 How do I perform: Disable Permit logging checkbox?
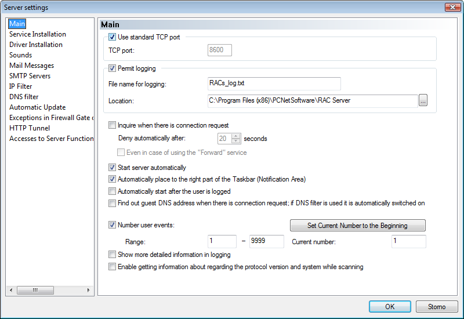pos(112,68)
